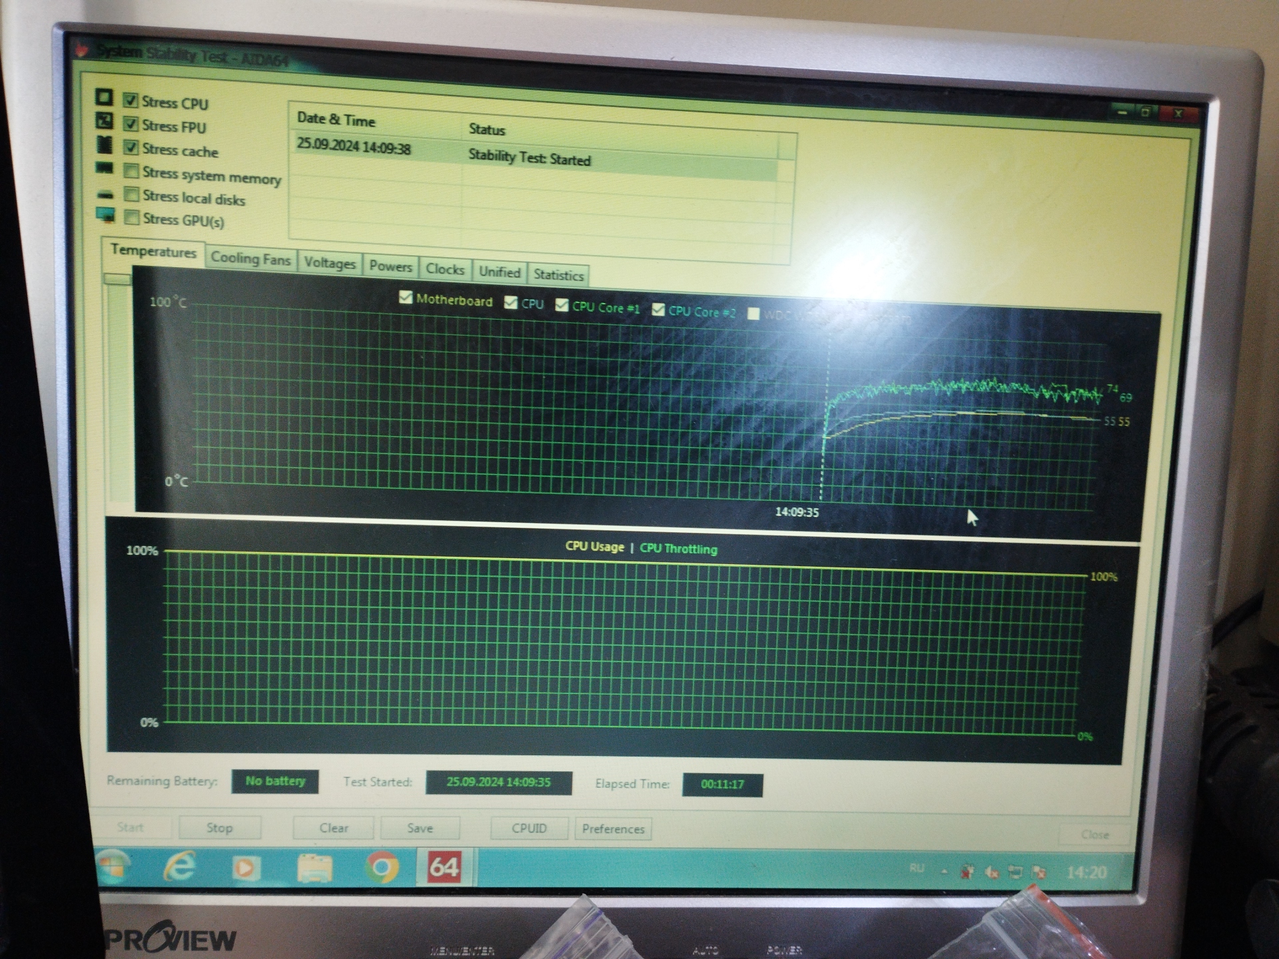This screenshot has width=1279, height=959.
Task: Click the Stop button
Action: pyautogui.click(x=219, y=828)
